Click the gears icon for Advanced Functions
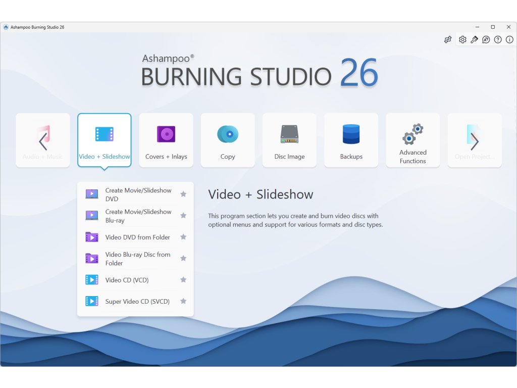Viewport: 517px width, 388px height. (x=413, y=134)
